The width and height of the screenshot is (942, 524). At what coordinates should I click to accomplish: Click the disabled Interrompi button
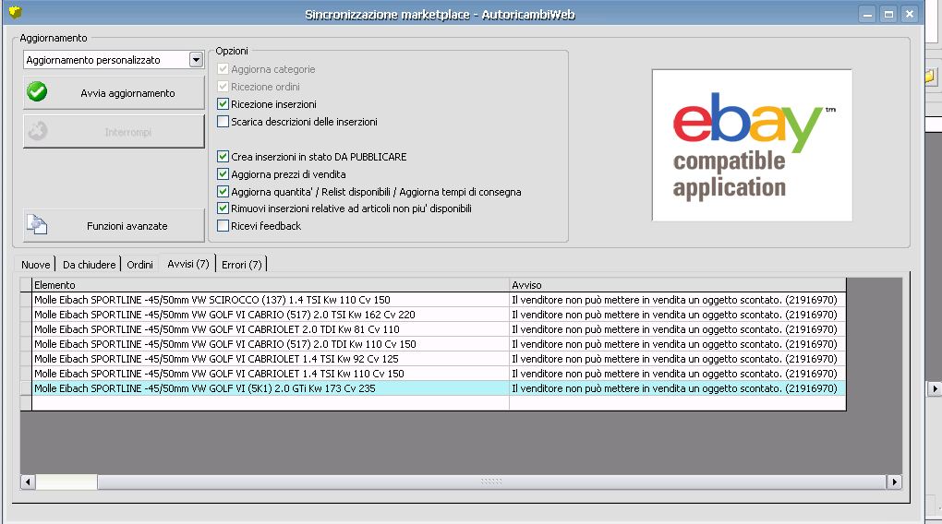pyautogui.click(x=114, y=131)
